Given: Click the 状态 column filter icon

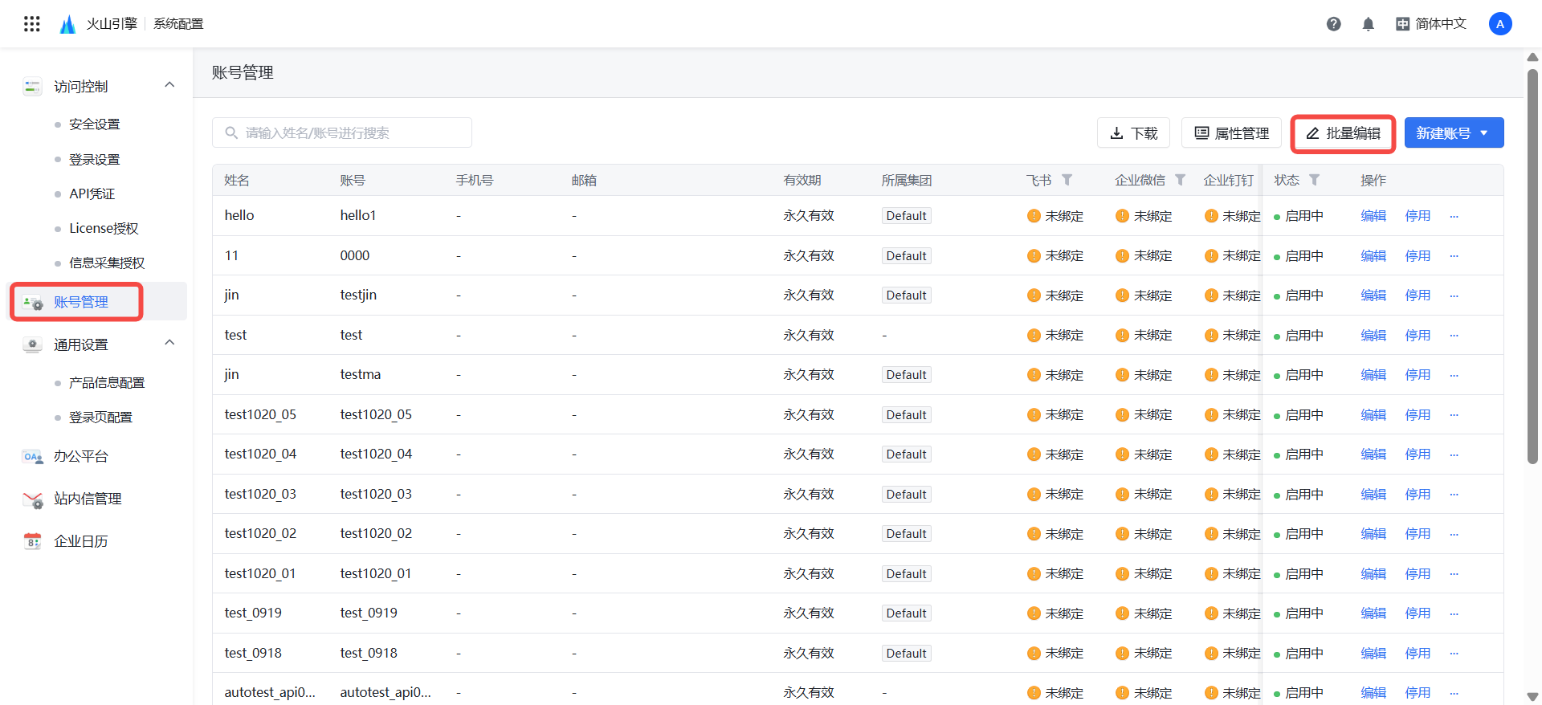Looking at the screenshot, I should click(x=1315, y=180).
